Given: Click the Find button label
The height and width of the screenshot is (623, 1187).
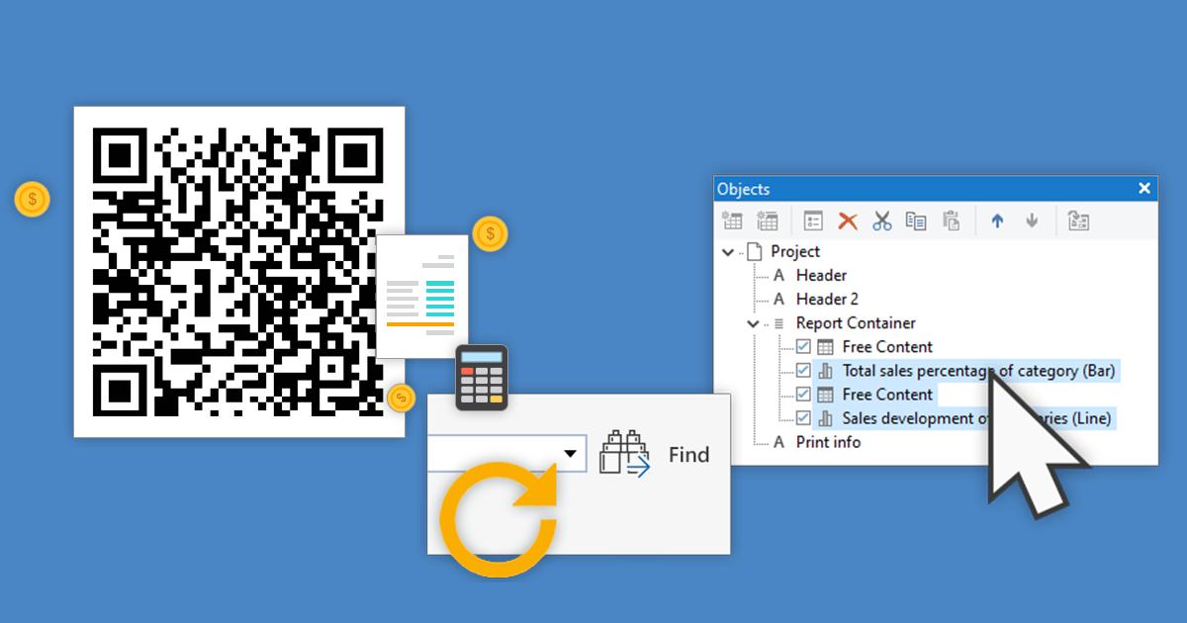Looking at the screenshot, I should click(688, 455).
